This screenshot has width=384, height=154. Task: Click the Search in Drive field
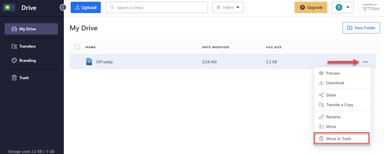click(x=157, y=7)
